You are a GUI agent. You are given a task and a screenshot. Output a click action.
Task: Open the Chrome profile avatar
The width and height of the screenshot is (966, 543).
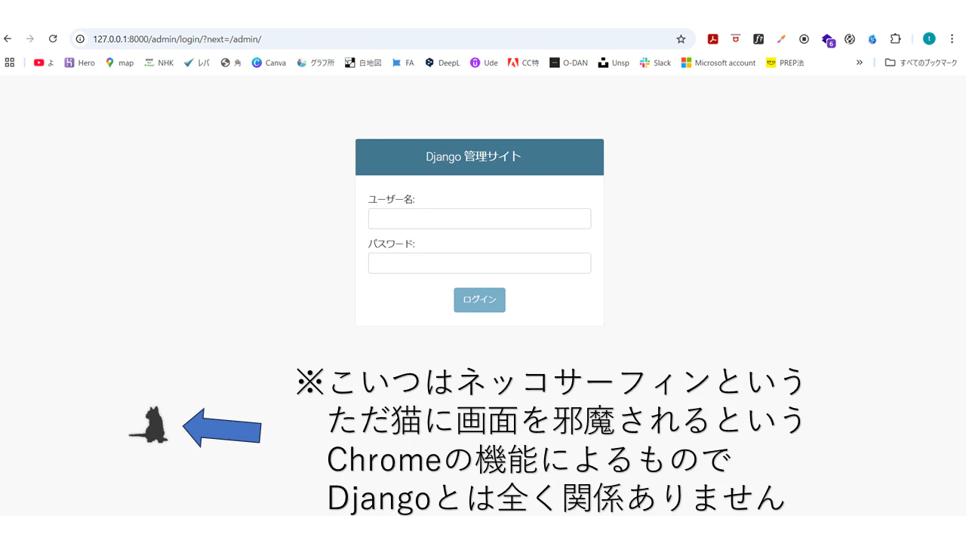click(x=929, y=39)
